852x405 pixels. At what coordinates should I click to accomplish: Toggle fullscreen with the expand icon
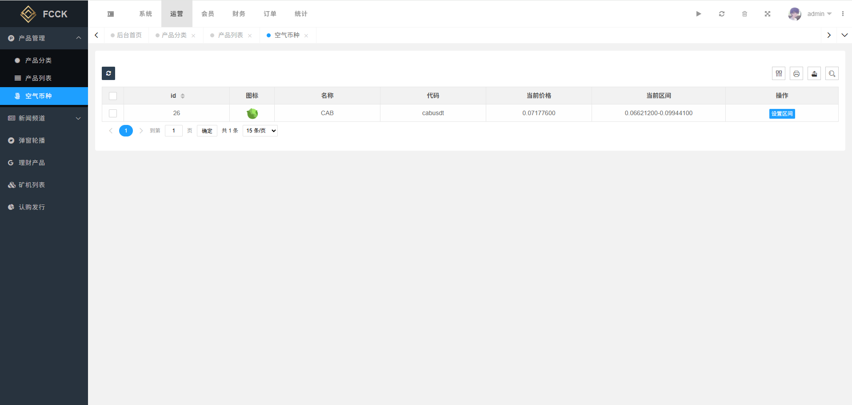tap(767, 14)
